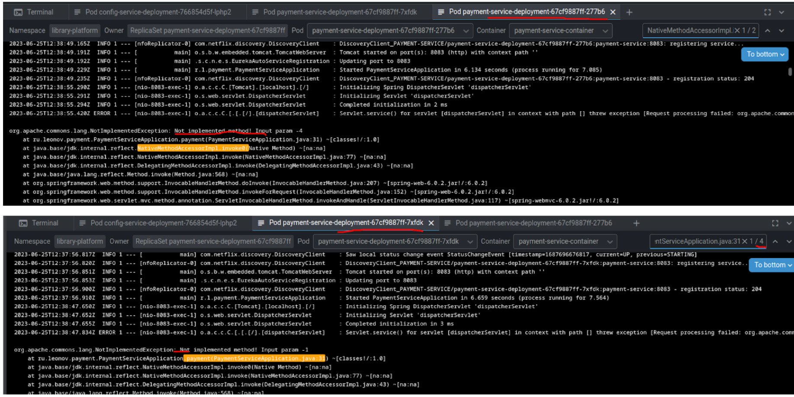The height and width of the screenshot is (397, 794).
Task: Go to previous search match in upper panel
Action: [767, 31]
